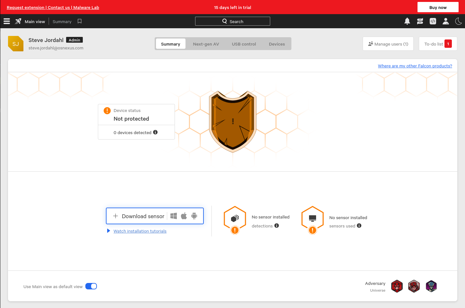Click the info icon beside detections
465x308 pixels.
point(277,226)
